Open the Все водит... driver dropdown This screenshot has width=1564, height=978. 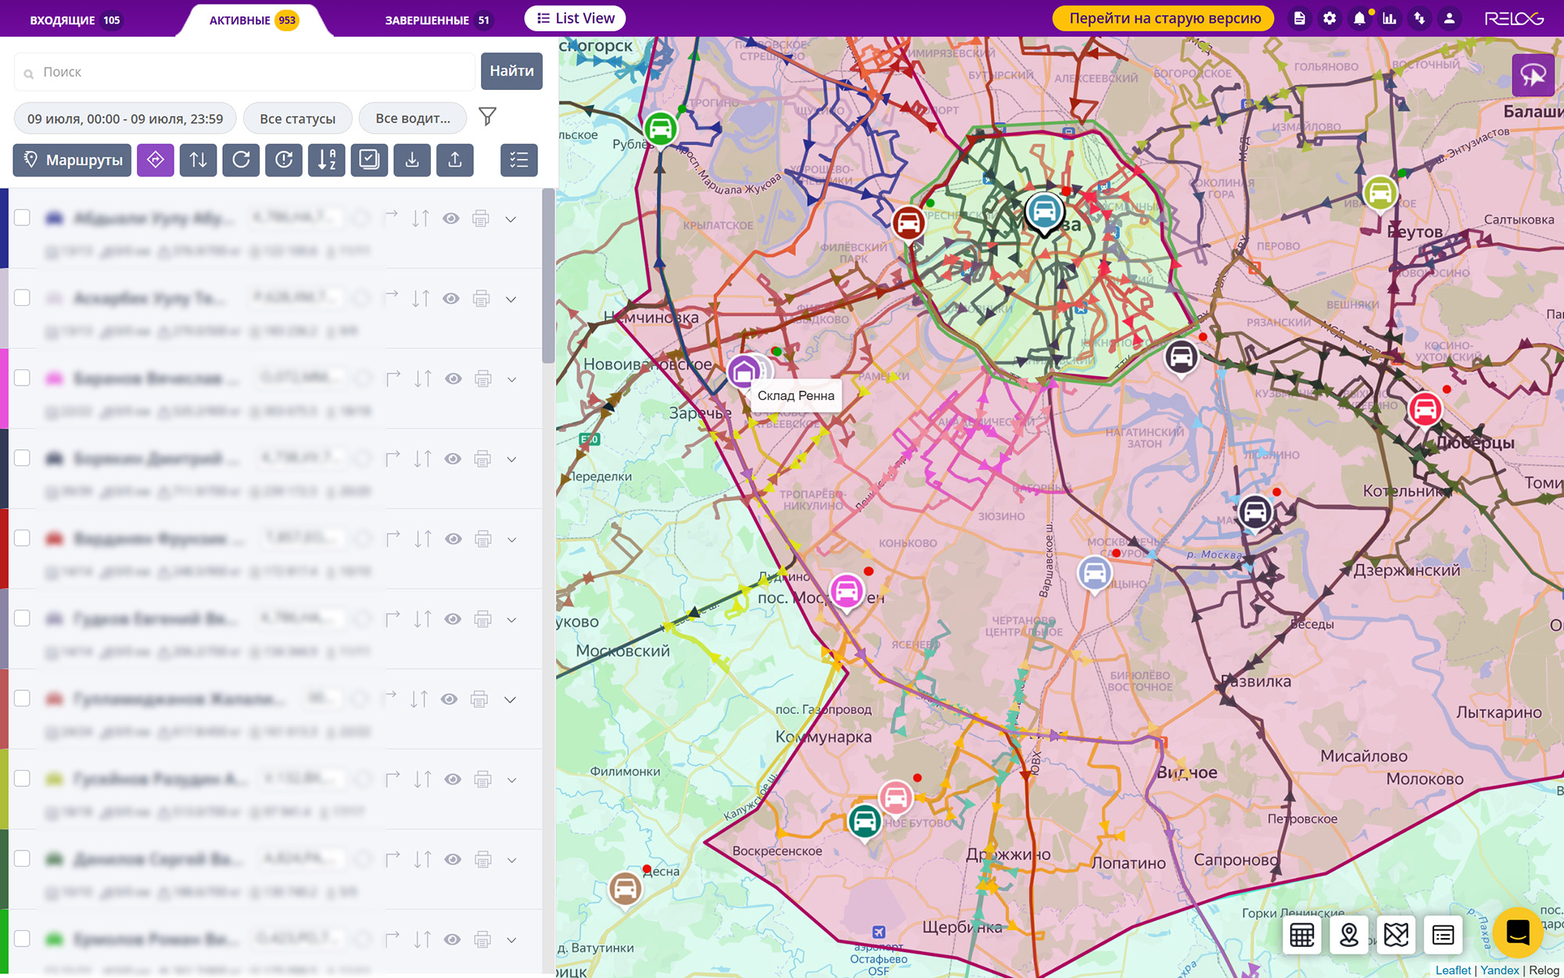412,119
